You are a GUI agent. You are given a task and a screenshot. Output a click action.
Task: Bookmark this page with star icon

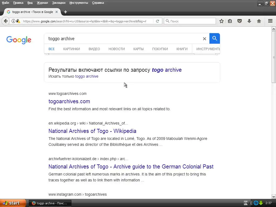point(222,21)
